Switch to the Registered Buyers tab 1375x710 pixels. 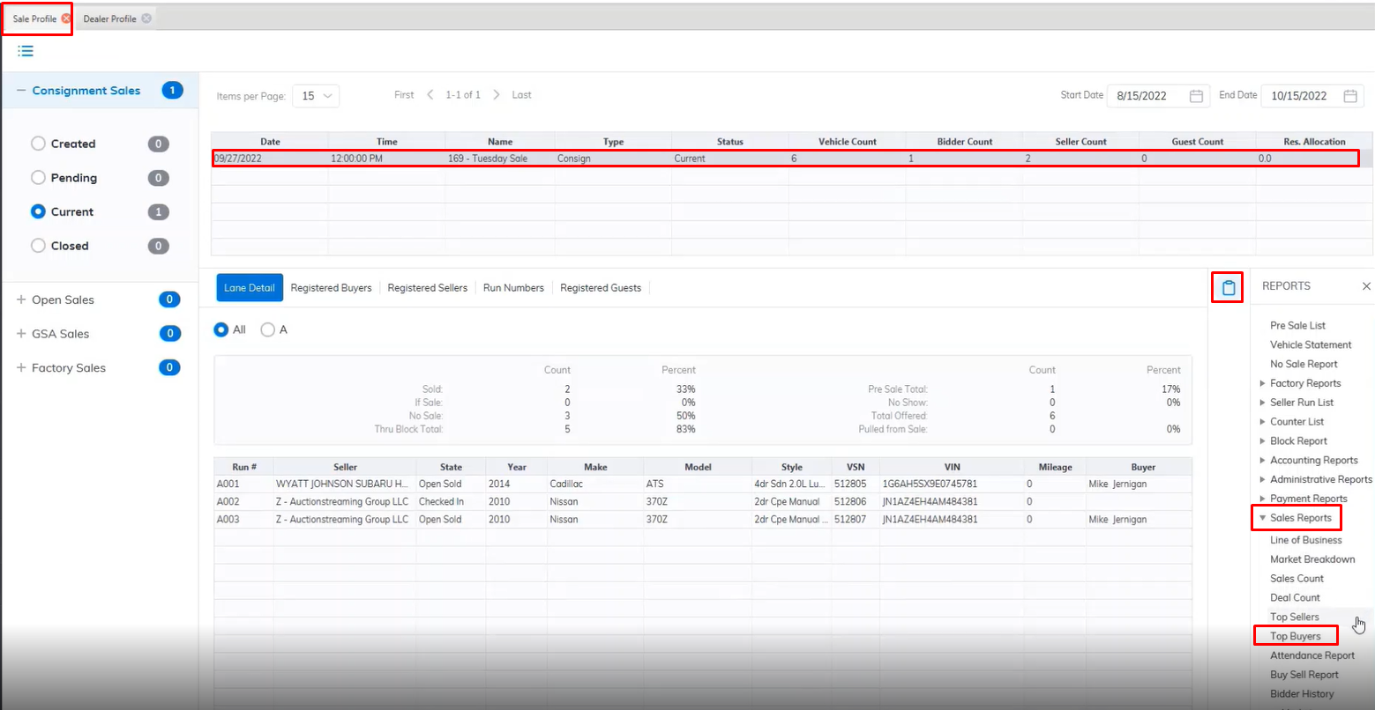pyautogui.click(x=331, y=288)
